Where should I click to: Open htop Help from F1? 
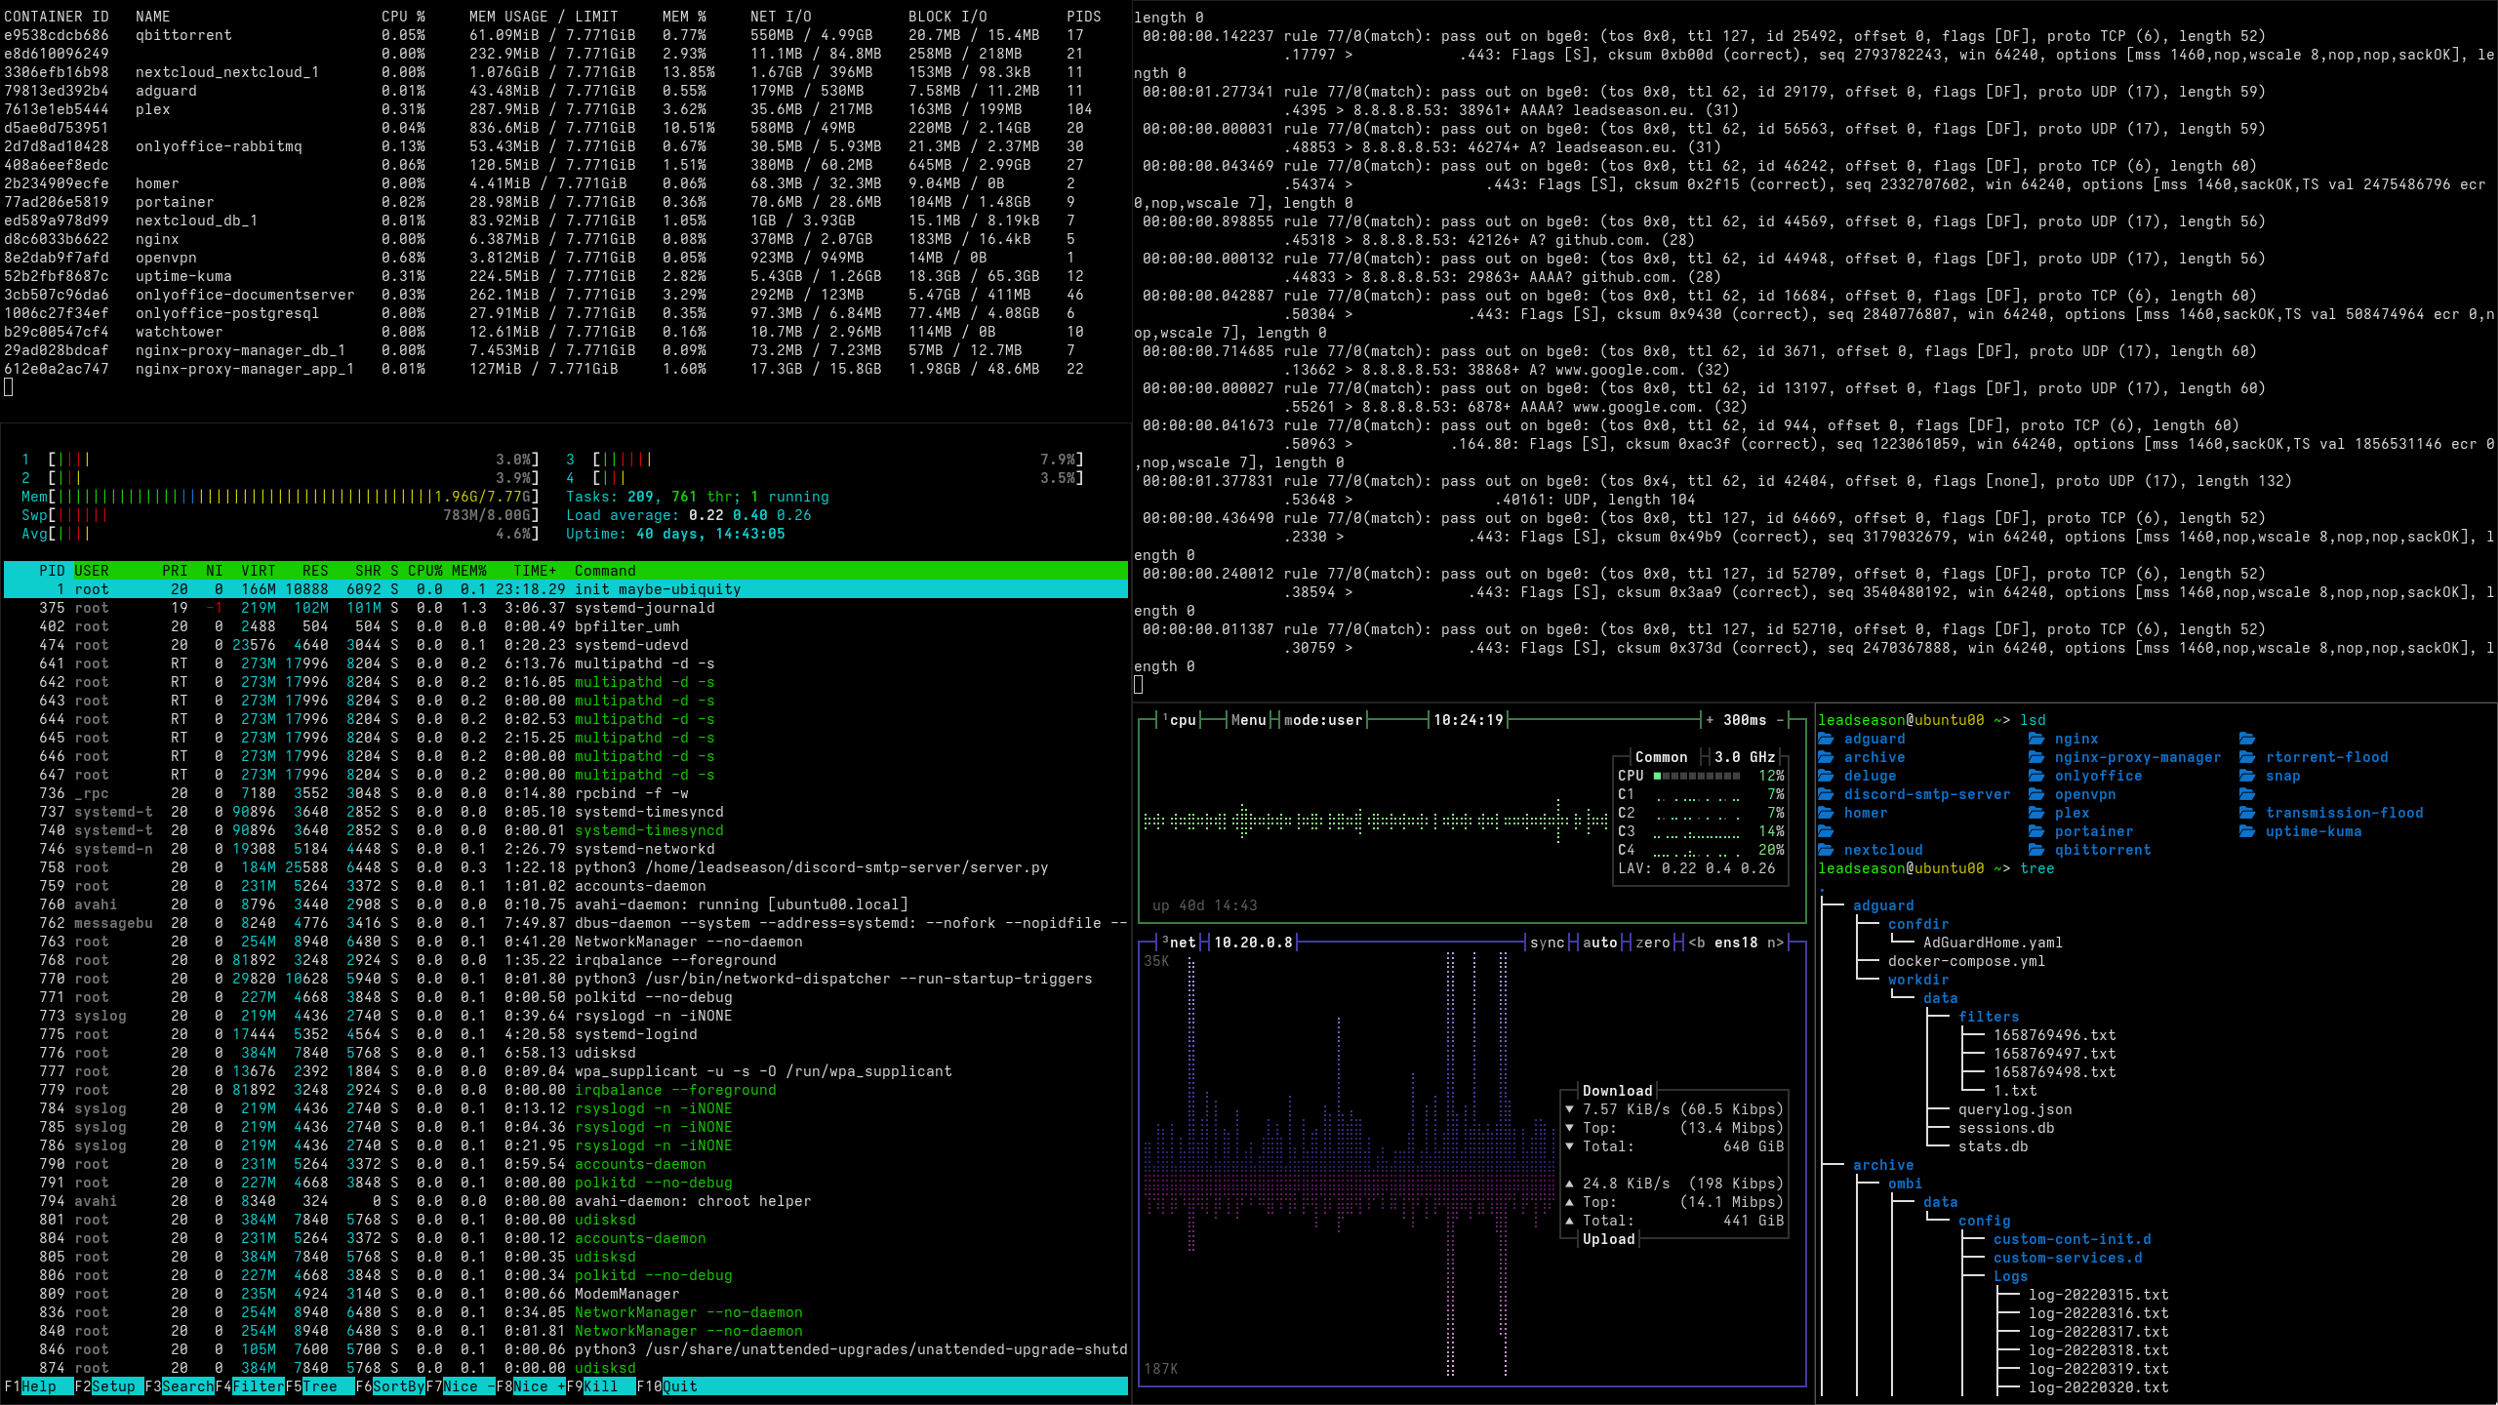39,1386
